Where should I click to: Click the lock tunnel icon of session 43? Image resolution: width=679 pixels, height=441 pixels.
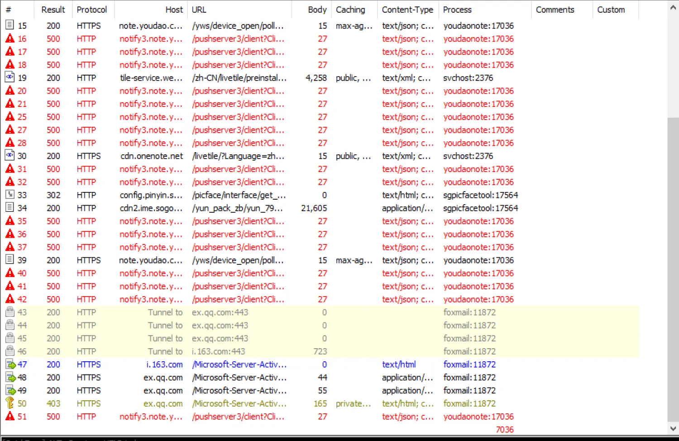pyautogui.click(x=10, y=312)
